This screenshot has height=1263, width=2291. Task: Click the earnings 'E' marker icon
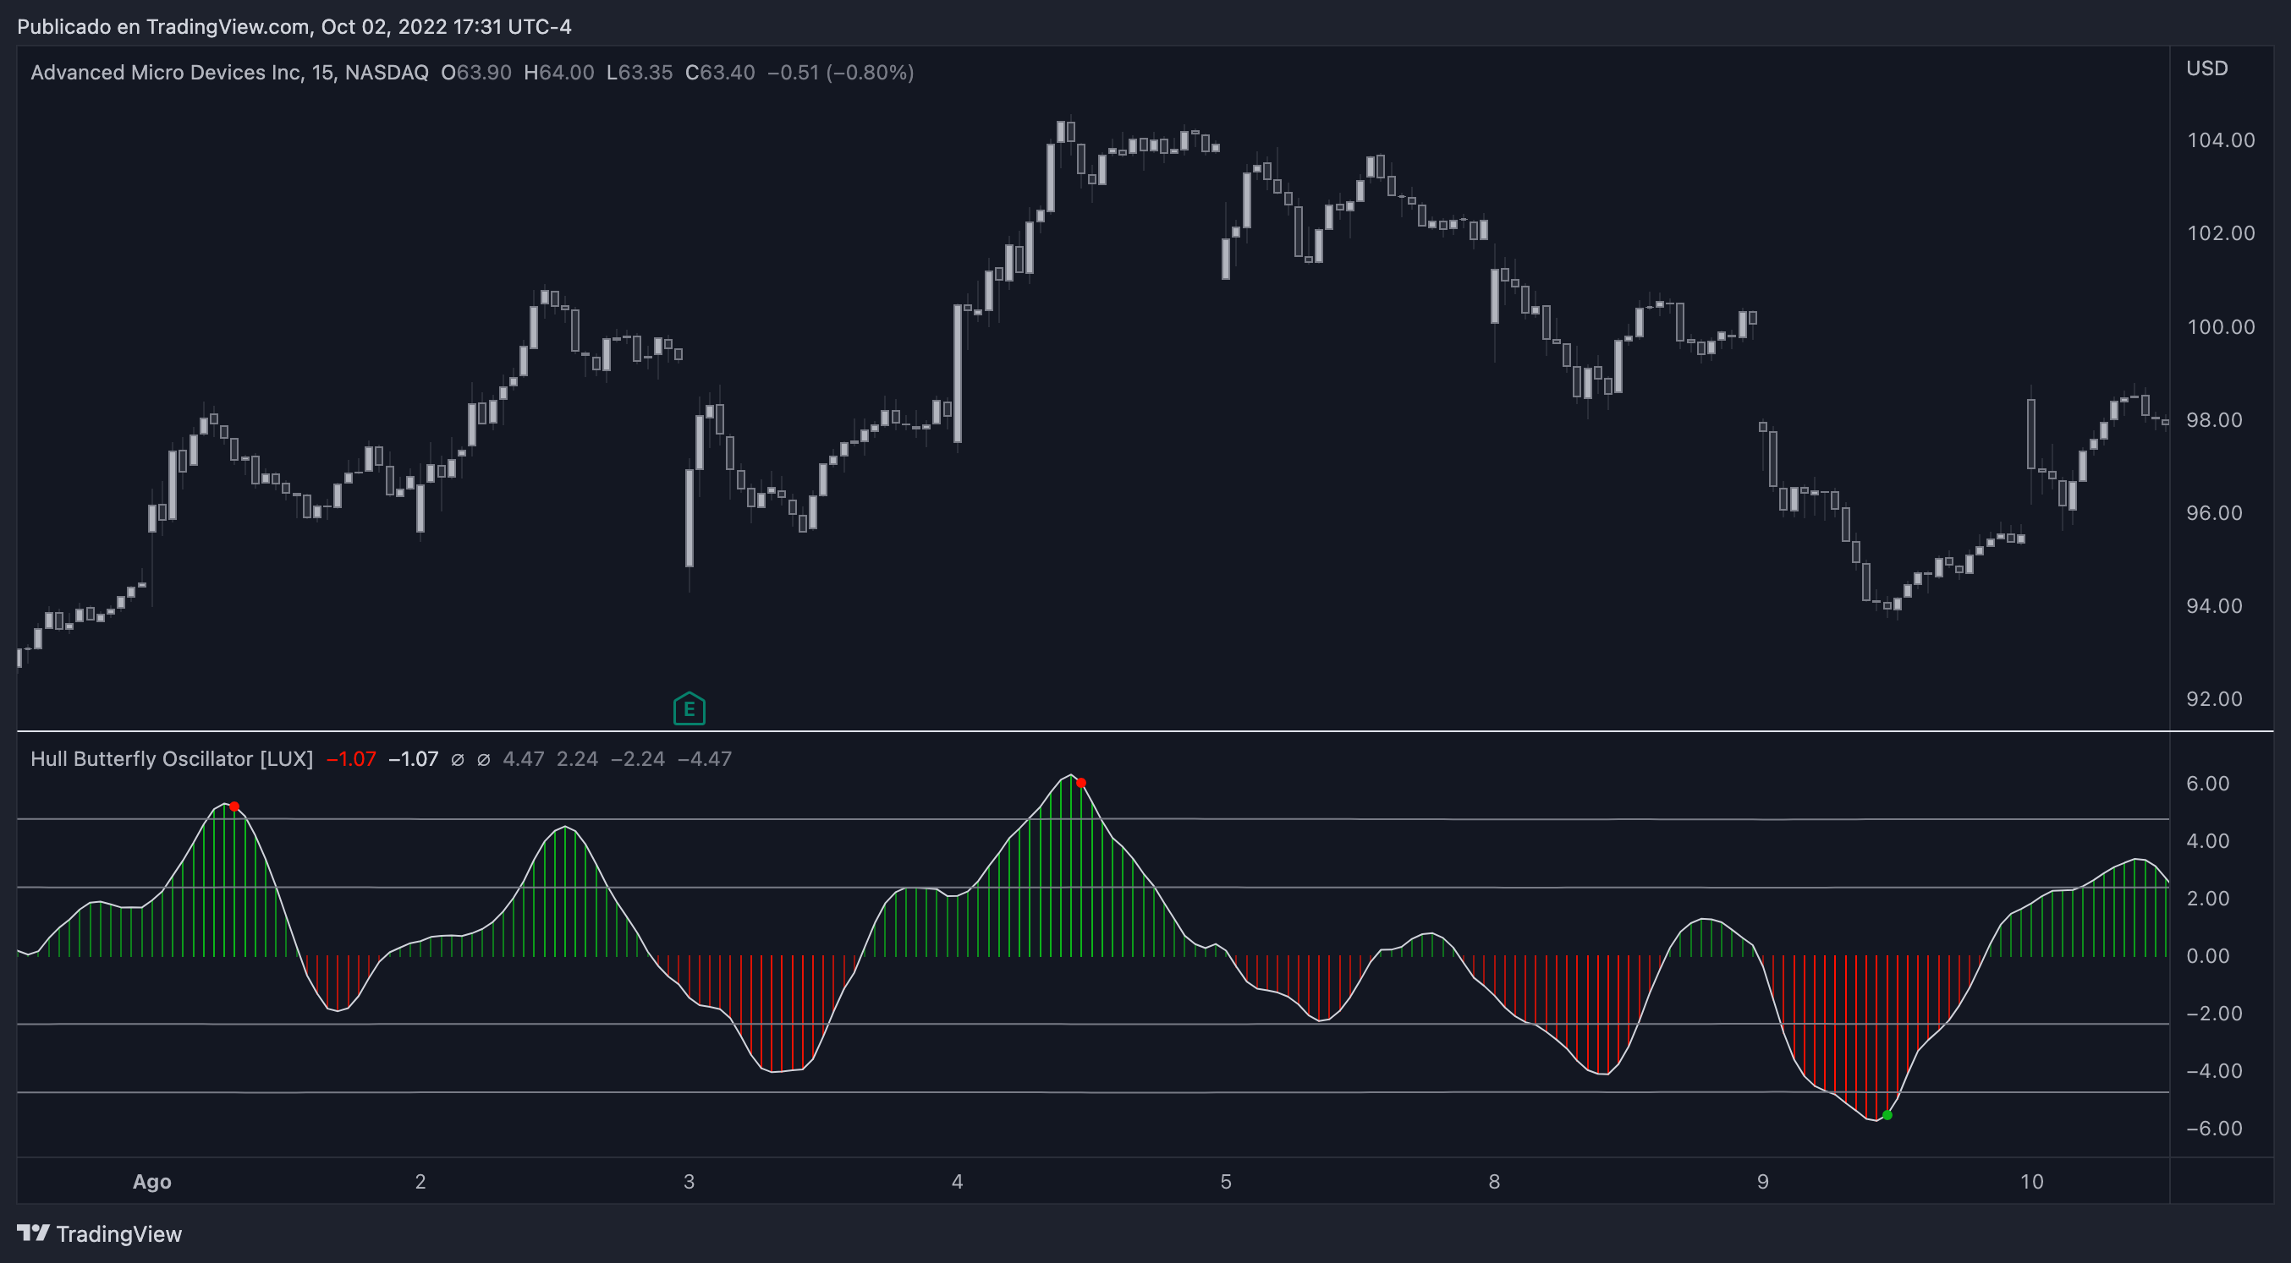(x=689, y=708)
